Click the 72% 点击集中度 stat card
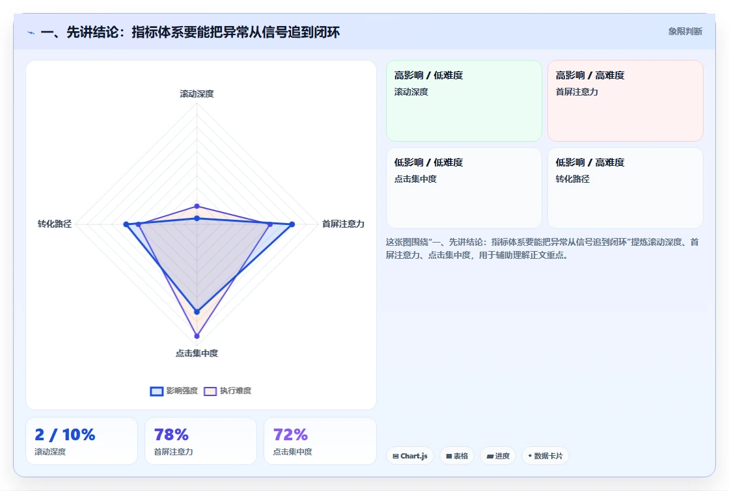729x491 pixels. [320, 441]
